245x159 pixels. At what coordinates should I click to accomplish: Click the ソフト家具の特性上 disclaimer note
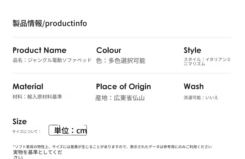[112, 147]
